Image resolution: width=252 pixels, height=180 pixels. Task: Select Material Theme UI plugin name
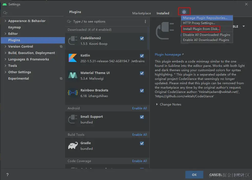coord(95,73)
